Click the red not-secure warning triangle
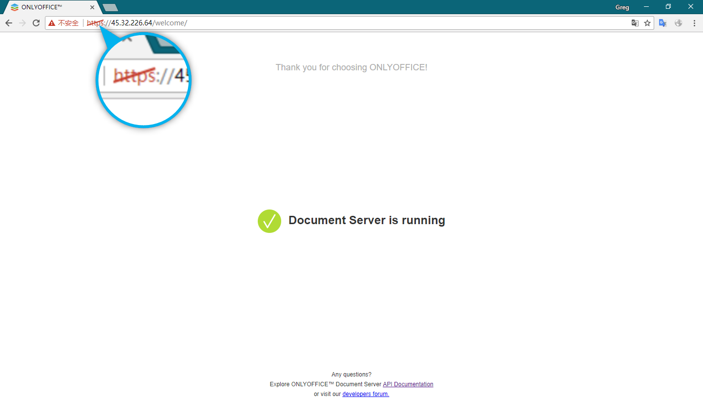 (52, 23)
